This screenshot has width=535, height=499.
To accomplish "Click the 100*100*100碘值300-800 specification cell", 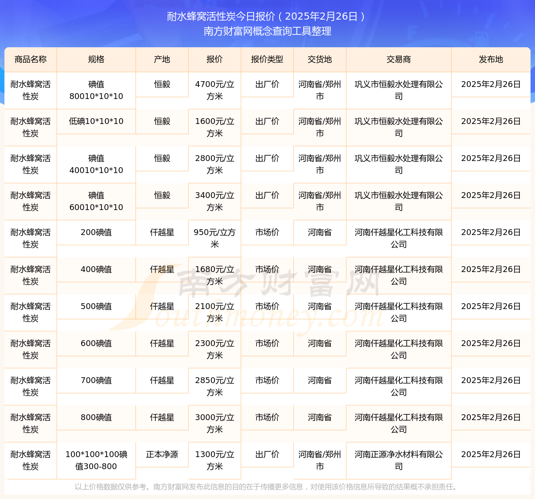I will (x=96, y=460).
